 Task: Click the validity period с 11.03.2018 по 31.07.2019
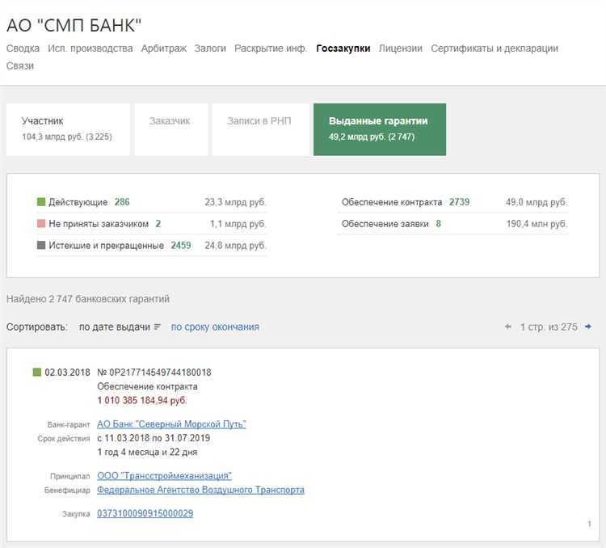[154, 438]
